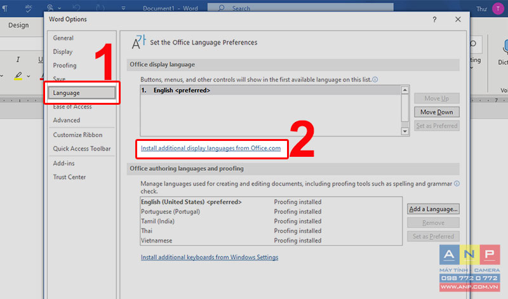Click the Search box in Word title bar

pos(300,8)
